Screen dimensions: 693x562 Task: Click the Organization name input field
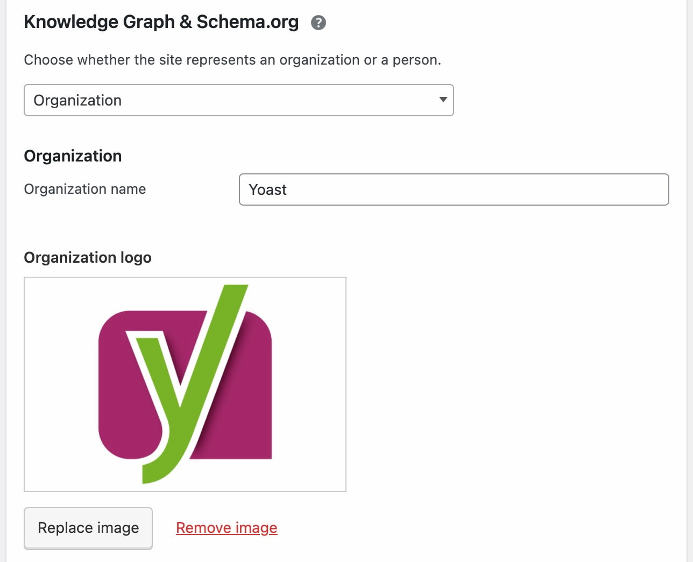(454, 189)
